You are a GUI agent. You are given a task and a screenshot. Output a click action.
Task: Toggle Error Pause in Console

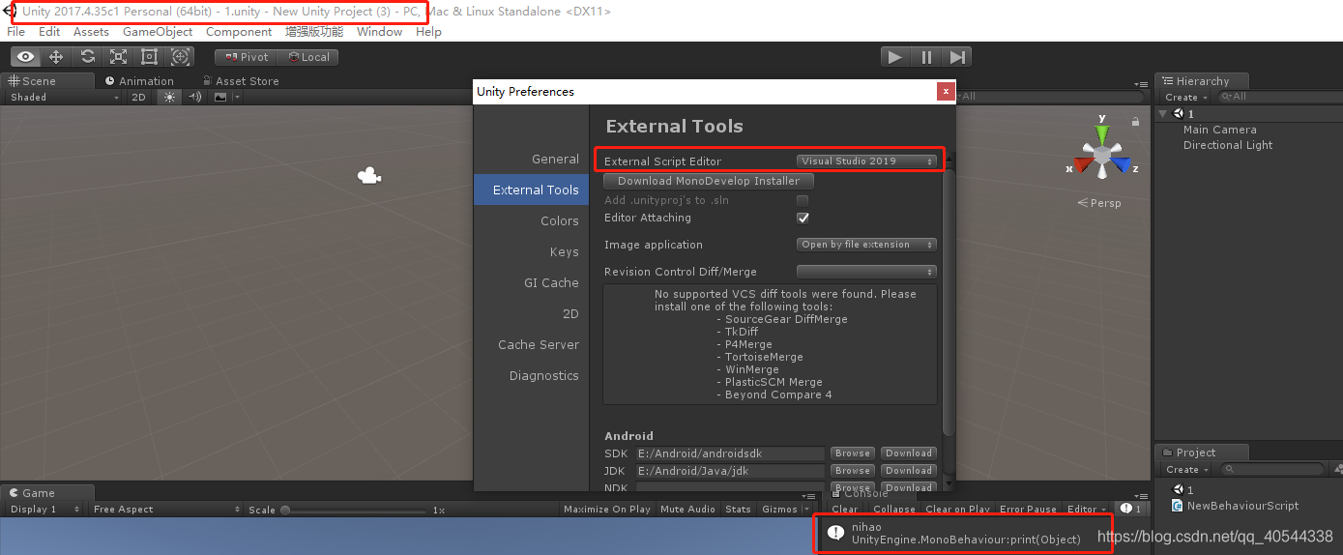click(1028, 510)
